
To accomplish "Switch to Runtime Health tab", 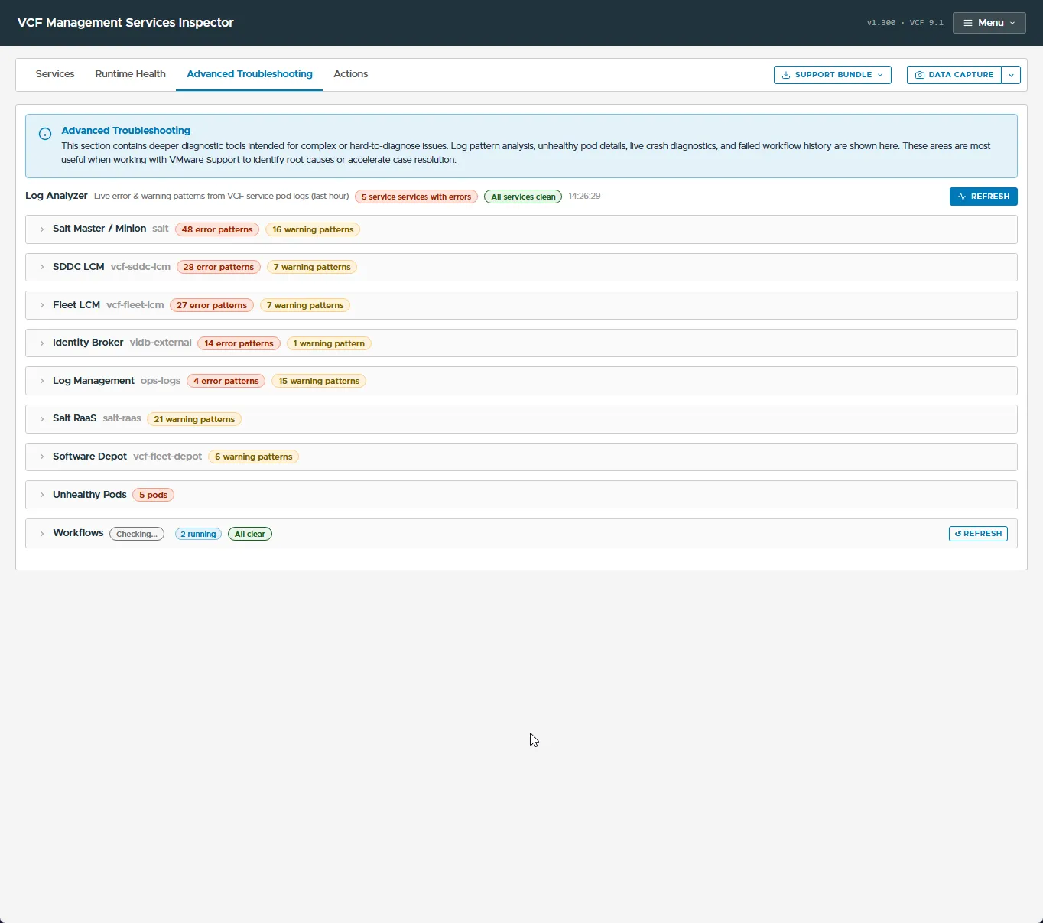I will pyautogui.click(x=130, y=74).
